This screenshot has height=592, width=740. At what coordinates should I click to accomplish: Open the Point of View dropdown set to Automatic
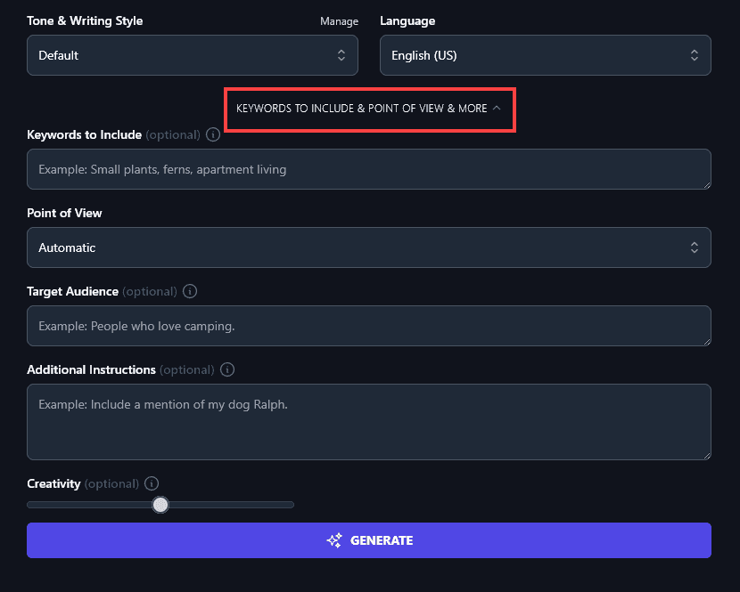pos(369,247)
